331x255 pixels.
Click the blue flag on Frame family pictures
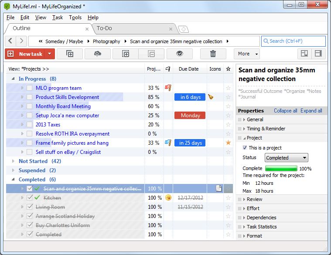(168, 143)
